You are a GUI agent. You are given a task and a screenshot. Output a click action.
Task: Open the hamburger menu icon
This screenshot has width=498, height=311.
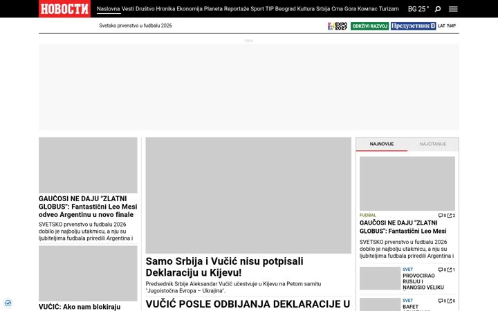pyautogui.click(x=453, y=9)
